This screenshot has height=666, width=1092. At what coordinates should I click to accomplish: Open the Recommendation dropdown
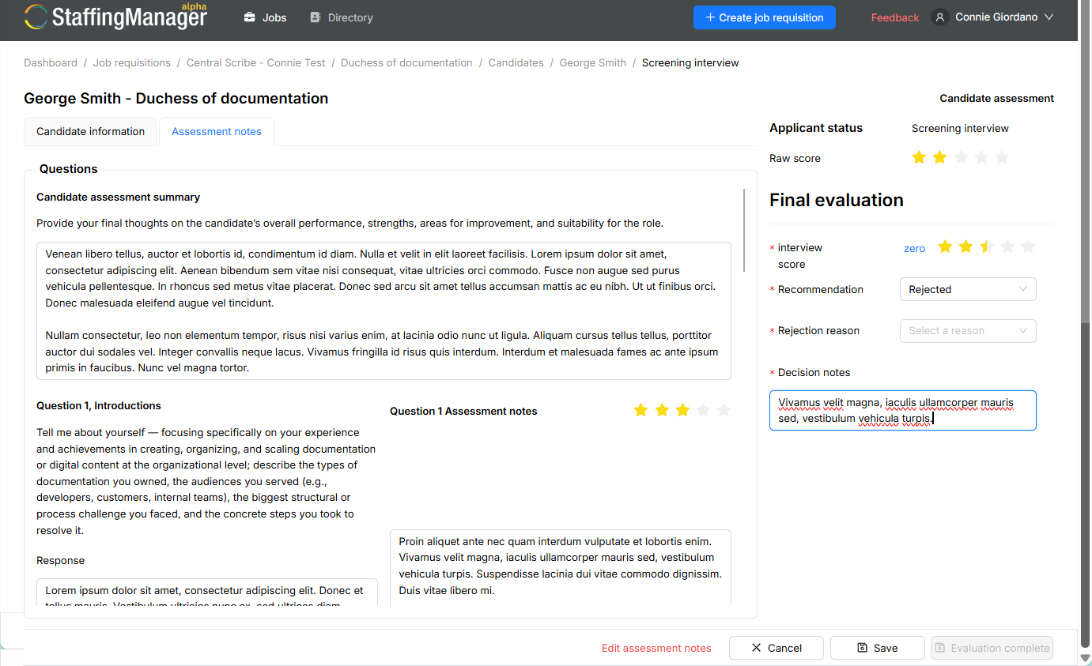[x=968, y=289]
